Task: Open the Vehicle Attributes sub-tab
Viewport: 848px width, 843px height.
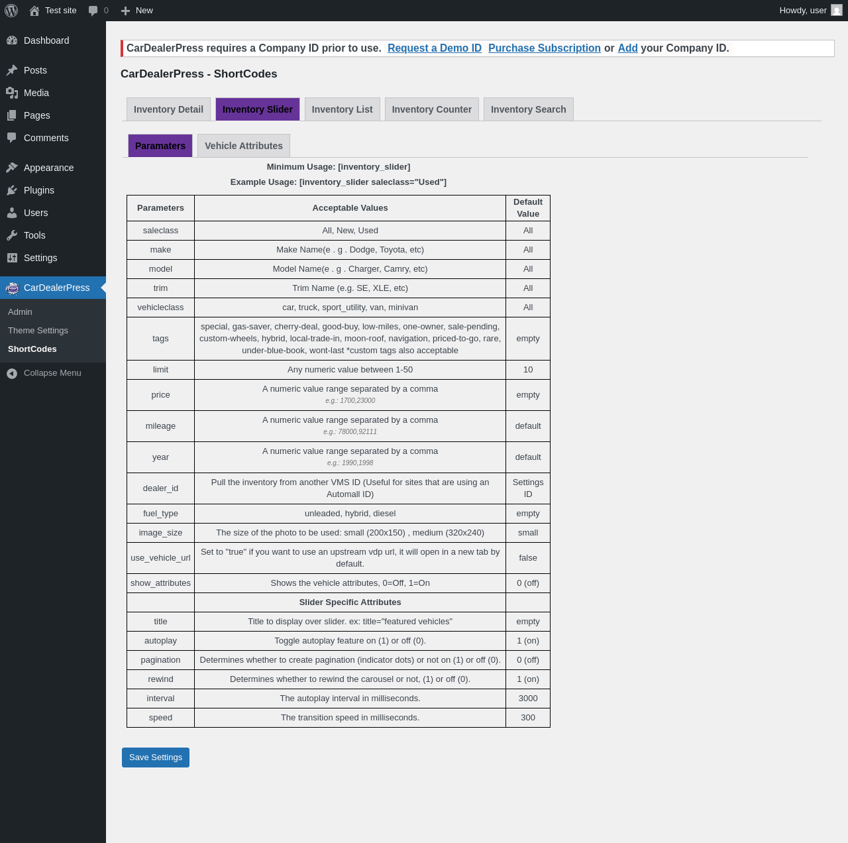Action: click(x=244, y=146)
